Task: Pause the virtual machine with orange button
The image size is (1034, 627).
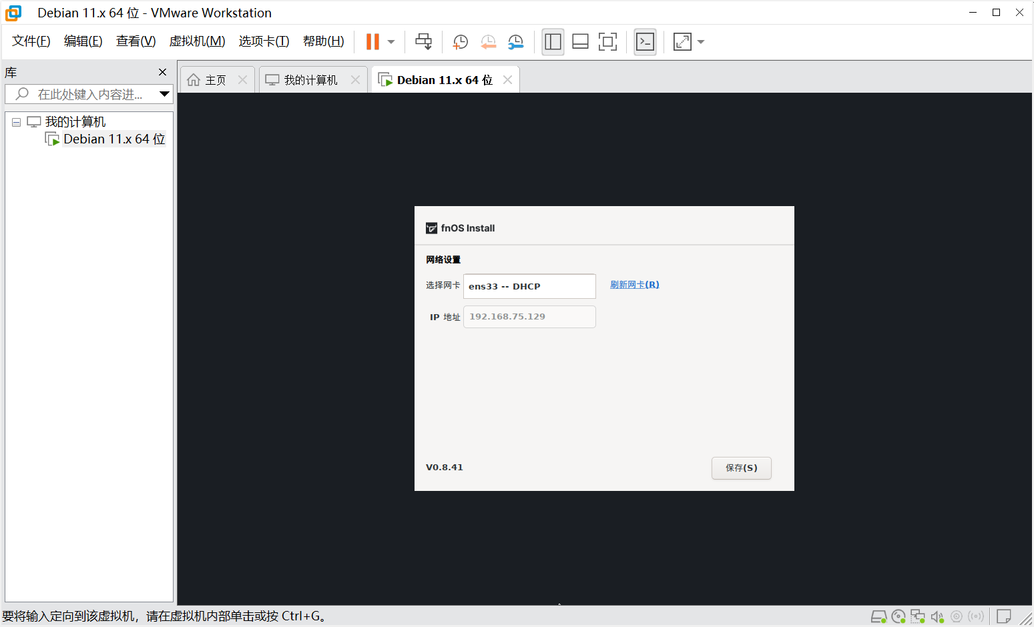Action: click(x=372, y=41)
